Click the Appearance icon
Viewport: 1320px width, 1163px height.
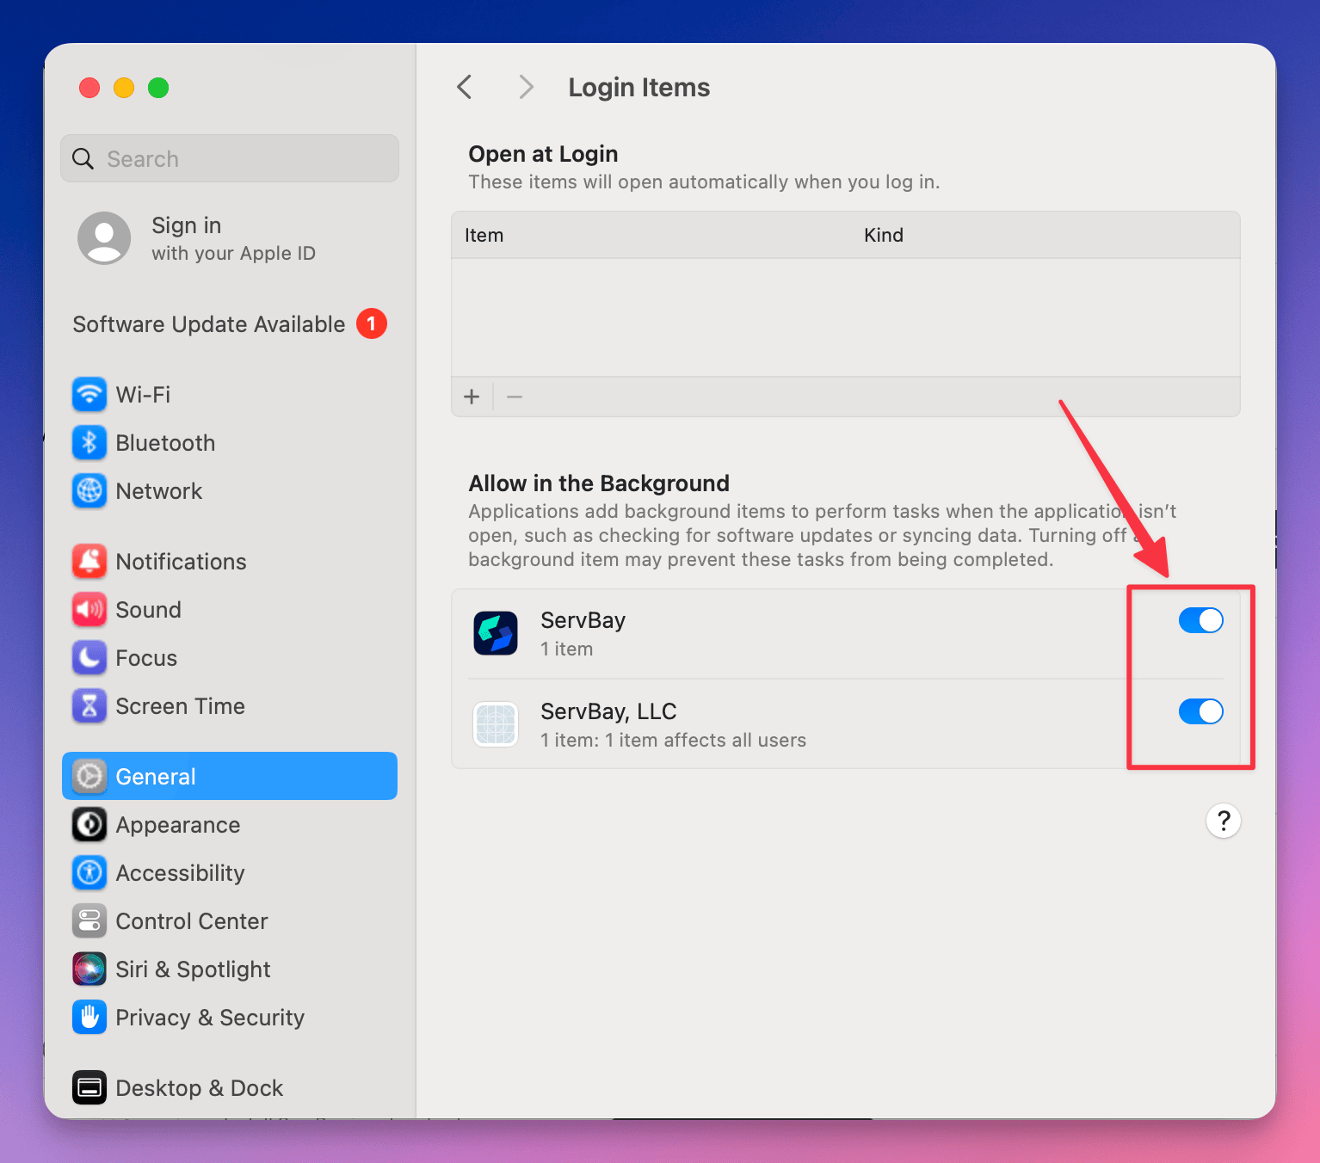click(89, 825)
